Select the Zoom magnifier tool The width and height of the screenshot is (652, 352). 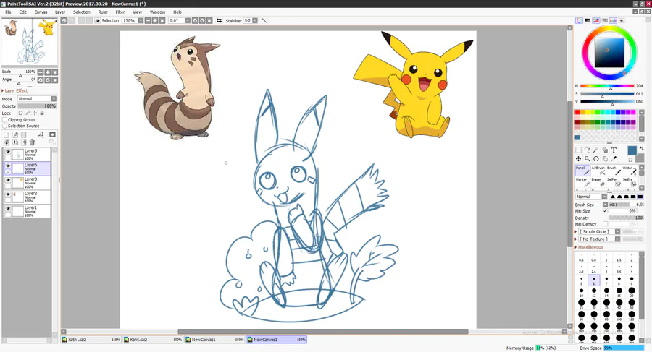pos(587,158)
